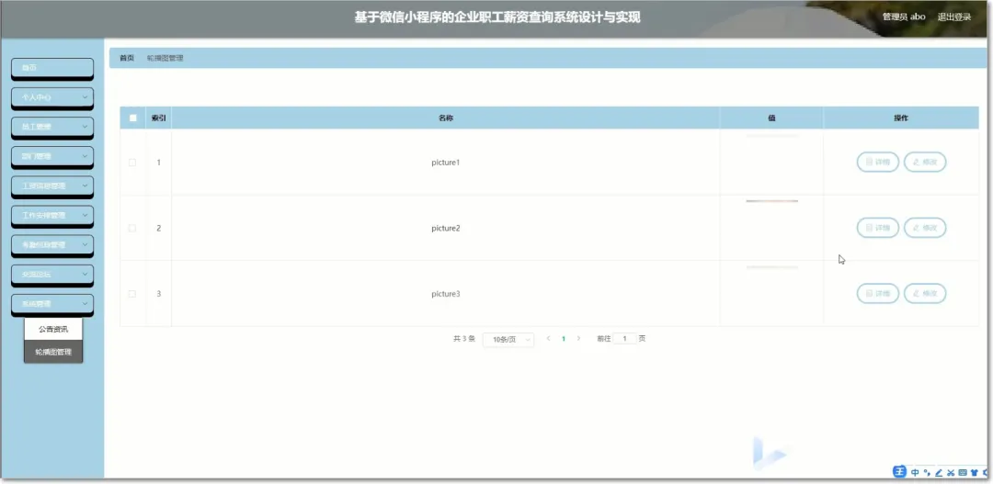Expand the 员工管理 sidebar menu
This screenshot has height=484, width=993.
[52, 127]
